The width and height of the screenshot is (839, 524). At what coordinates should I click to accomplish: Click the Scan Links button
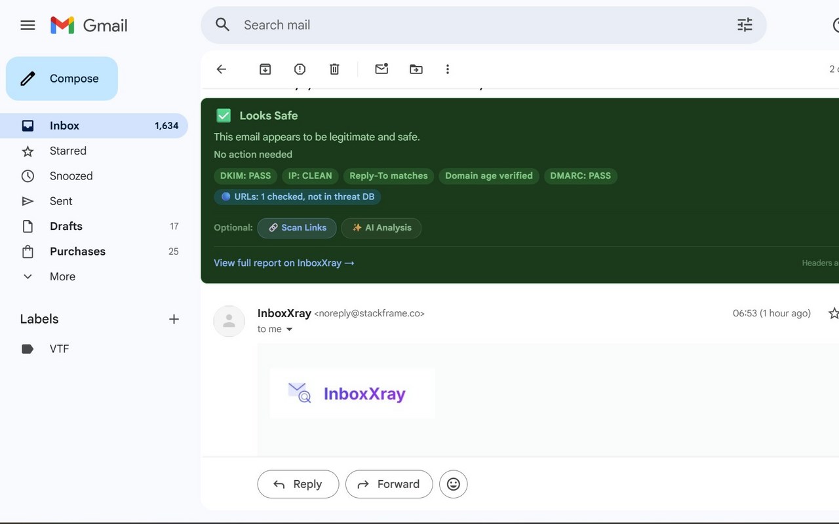297,228
